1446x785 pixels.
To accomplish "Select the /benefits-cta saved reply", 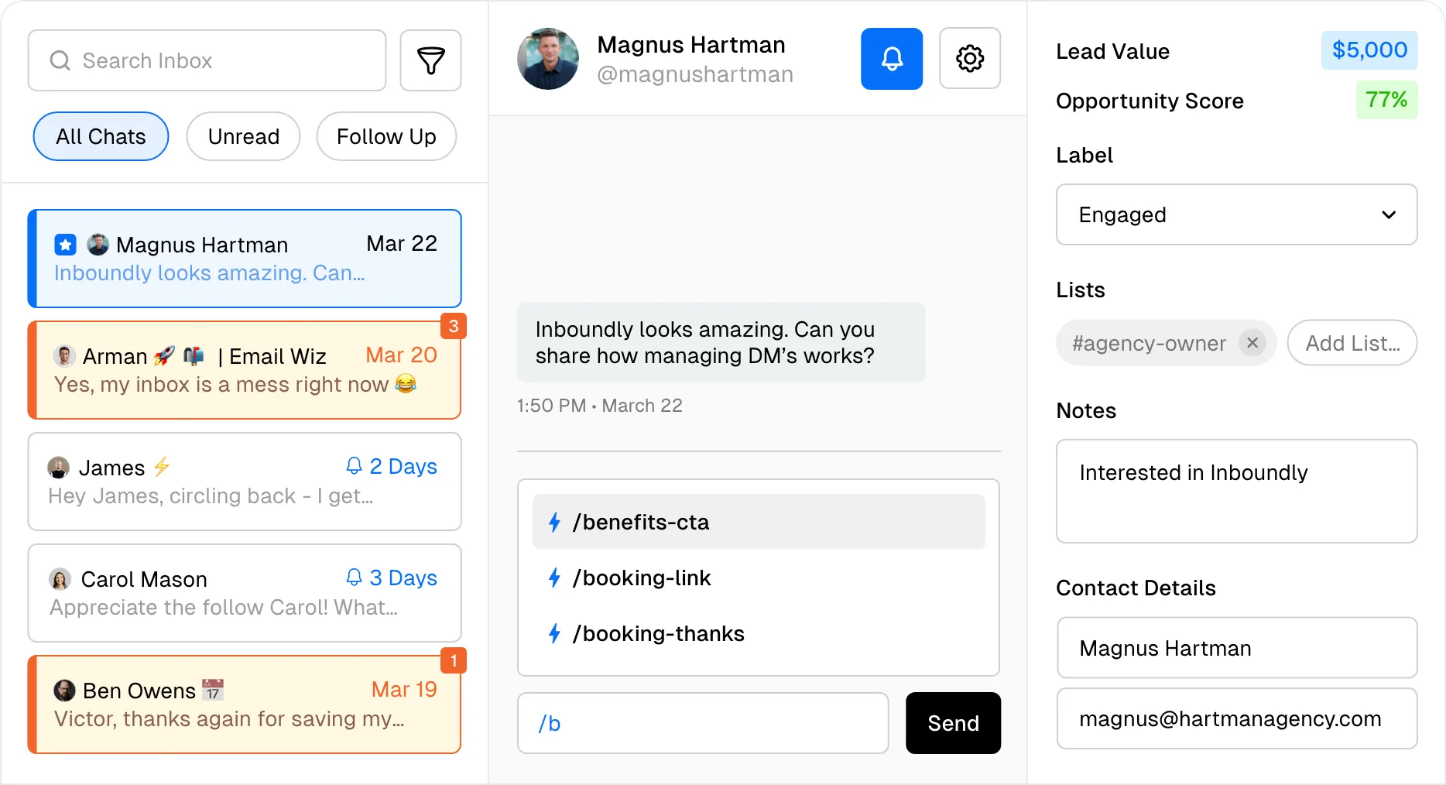I will tap(759, 522).
